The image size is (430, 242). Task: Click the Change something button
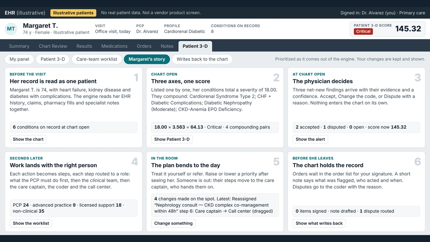click(173, 223)
